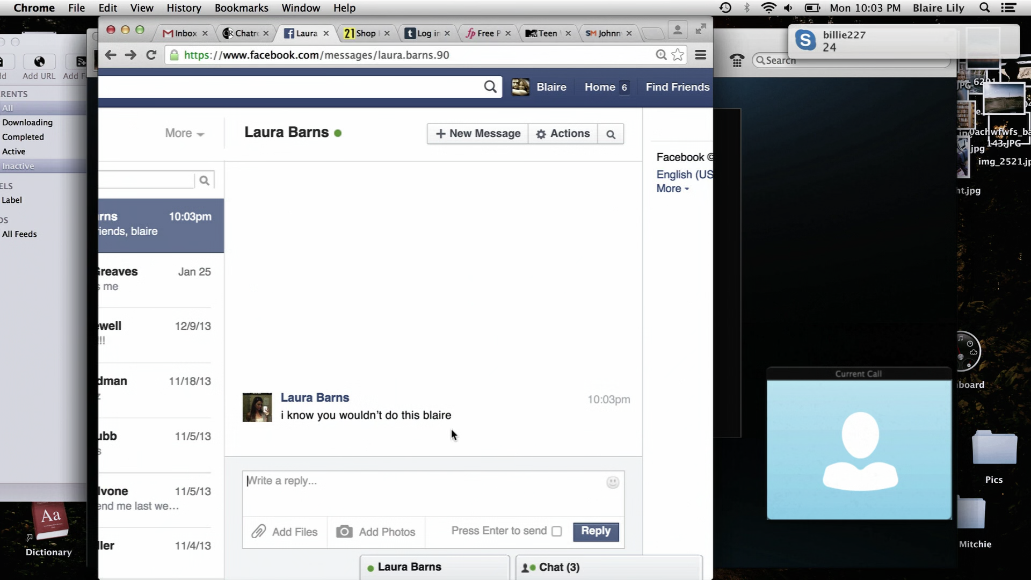Toggle Press Enter to send checkbox

click(x=557, y=531)
